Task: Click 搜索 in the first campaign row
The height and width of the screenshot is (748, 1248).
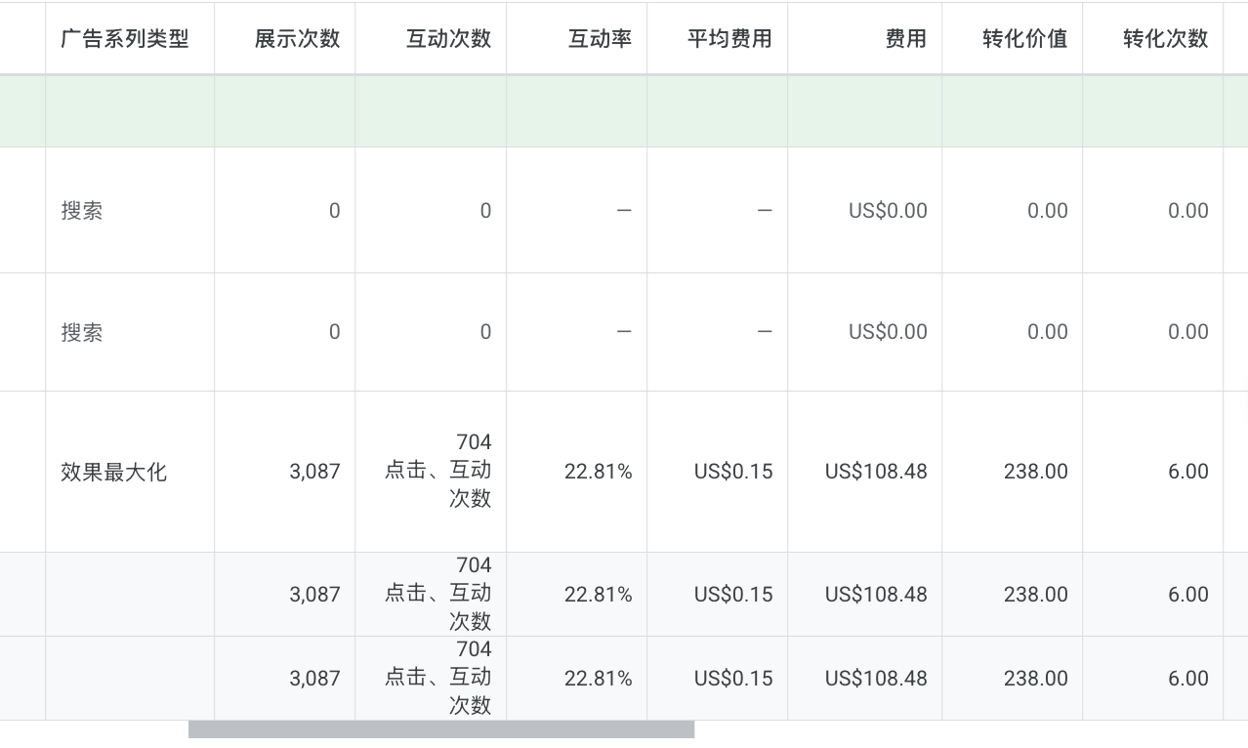Action: [x=81, y=211]
